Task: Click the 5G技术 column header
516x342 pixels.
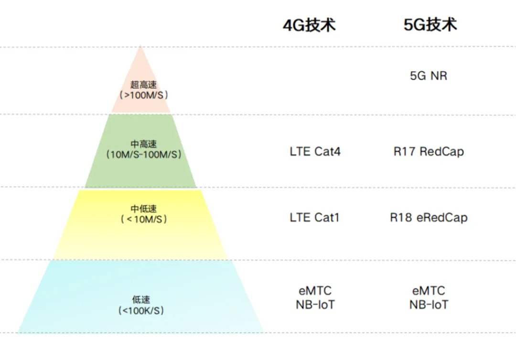Action: click(430, 25)
